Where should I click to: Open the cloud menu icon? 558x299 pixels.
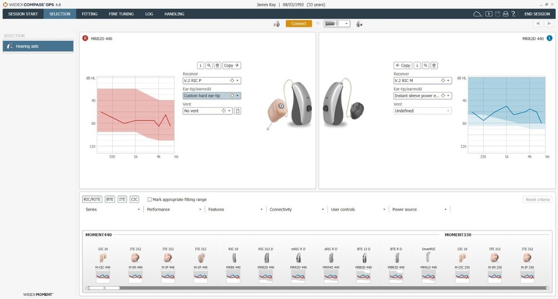(477, 14)
